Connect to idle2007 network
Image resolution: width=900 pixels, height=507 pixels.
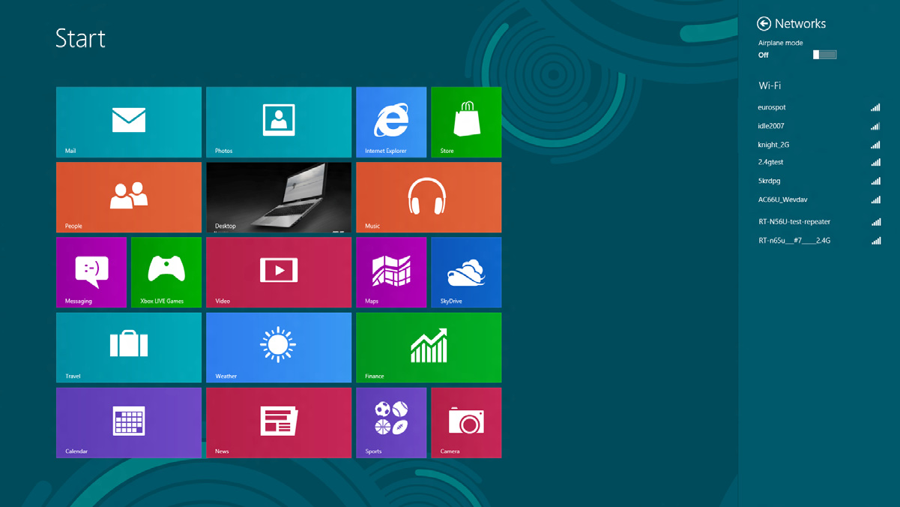point(819,126)
